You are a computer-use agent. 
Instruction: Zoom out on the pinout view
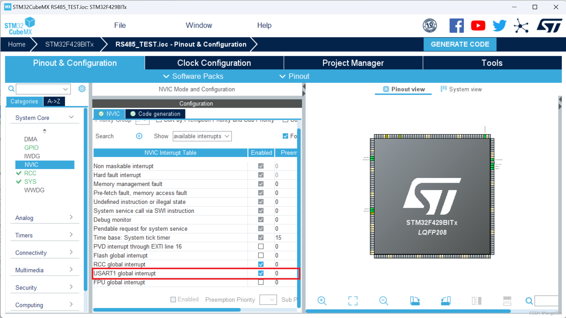384,301
